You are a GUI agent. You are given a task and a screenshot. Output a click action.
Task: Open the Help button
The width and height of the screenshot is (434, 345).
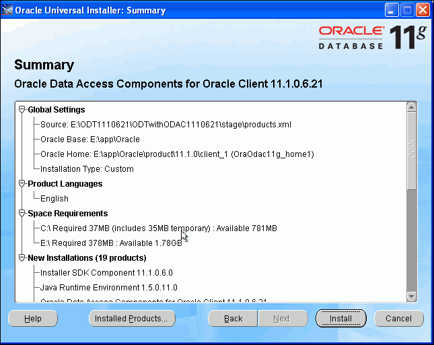click(33, 318)
